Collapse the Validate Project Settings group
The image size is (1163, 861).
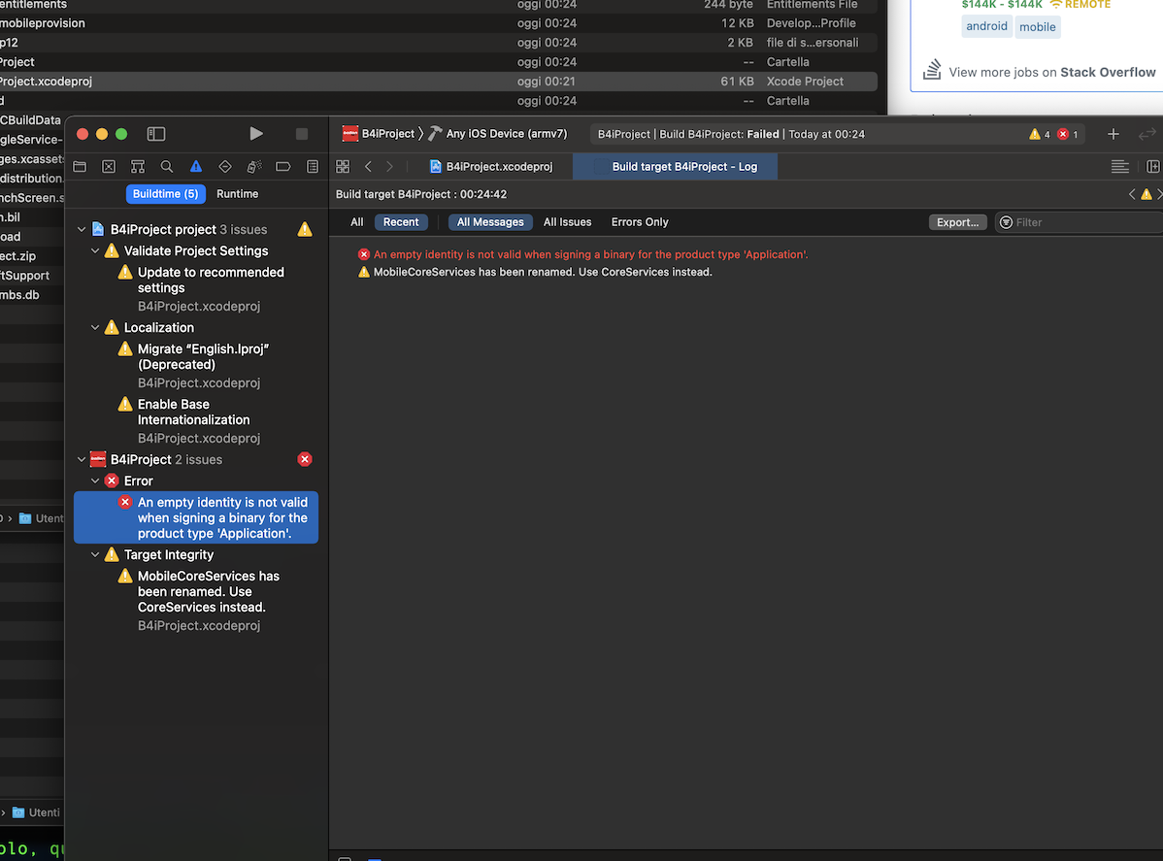[x=95, y=250]
